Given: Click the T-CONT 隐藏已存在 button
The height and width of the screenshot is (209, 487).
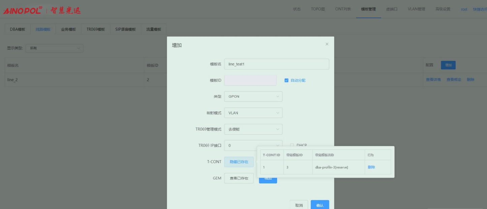Looking at the screenshot, I should click(x=239, y=162).
